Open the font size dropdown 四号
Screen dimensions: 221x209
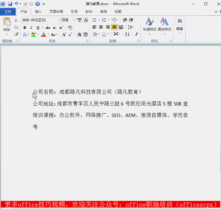[74, 20]
